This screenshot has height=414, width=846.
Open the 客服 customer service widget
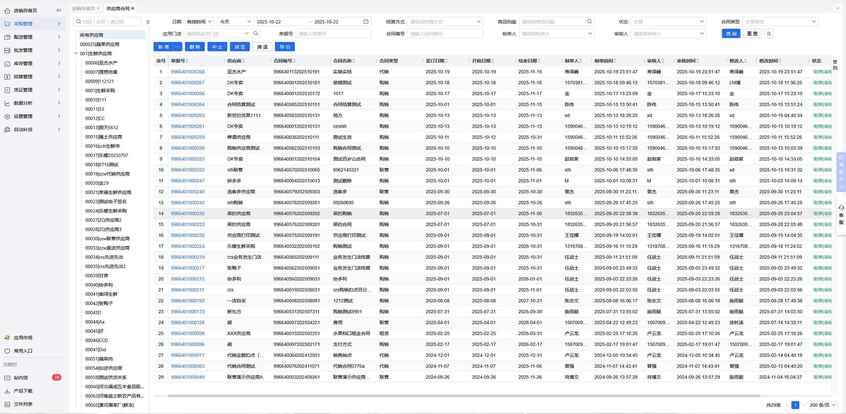point(841,215)
